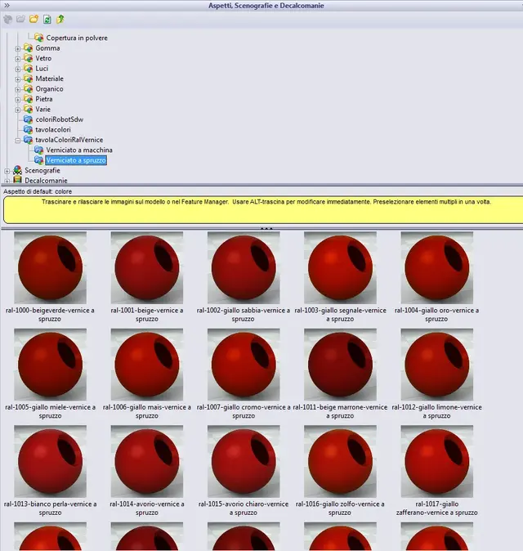Click the double-chevron pane toggle at top left
The image size is (523, 551).
[7, 5]
